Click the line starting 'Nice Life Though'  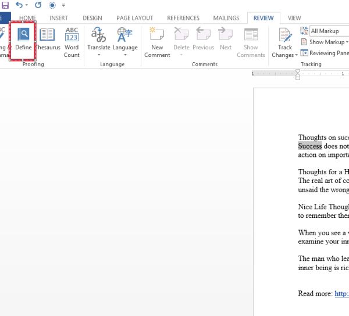[323, 207]
